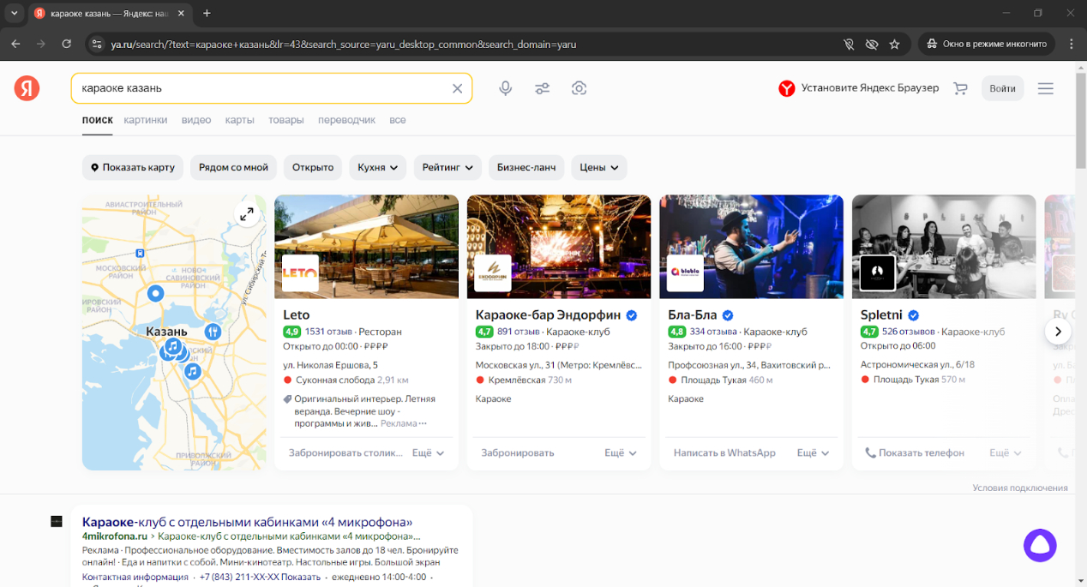Image resolution: width=1087 pixels, height=587 pixels.
Task: Expand the map to fullscreen
Action: 247,214
